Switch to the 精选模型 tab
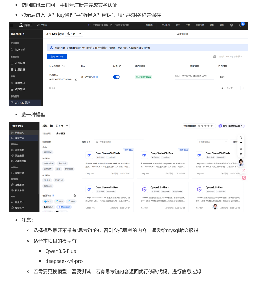267x281 pixels. point(47,133)
